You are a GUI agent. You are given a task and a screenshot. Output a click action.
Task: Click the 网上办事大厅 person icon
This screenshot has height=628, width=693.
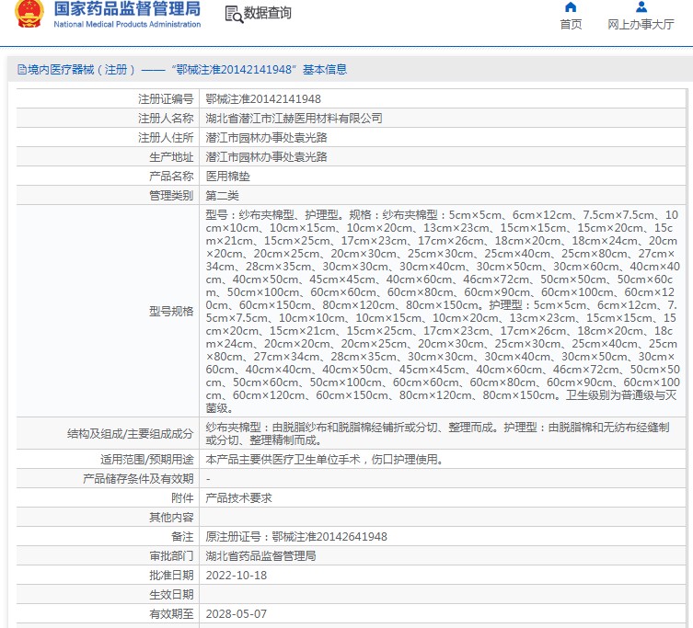[x=640, y=7]
